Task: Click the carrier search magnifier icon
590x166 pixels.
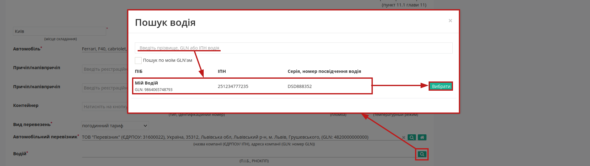Action: point(412,137)
